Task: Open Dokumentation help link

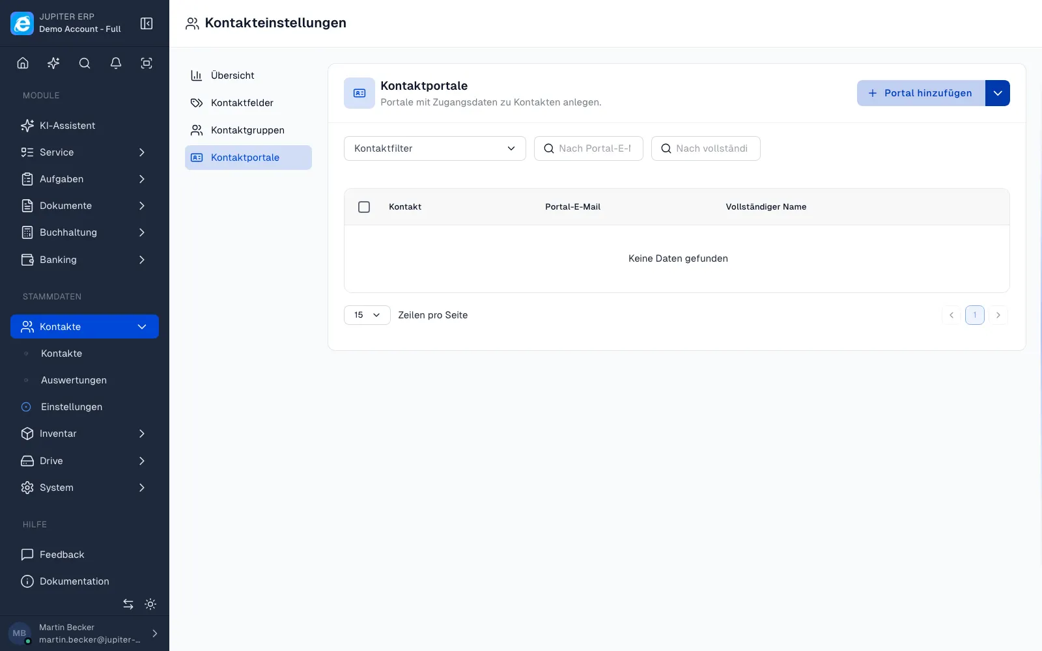Action: (85, 581)
